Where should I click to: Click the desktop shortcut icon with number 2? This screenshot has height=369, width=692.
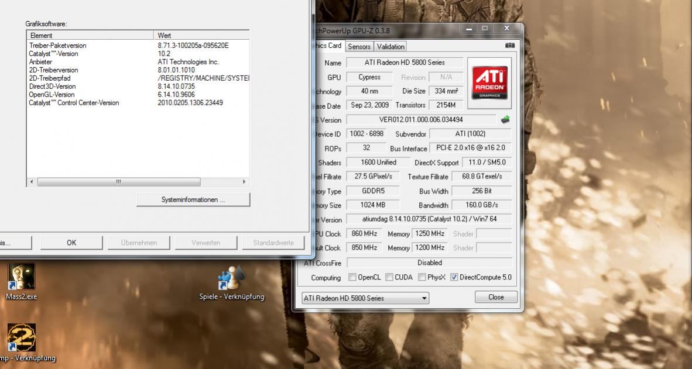pos(21,337)
